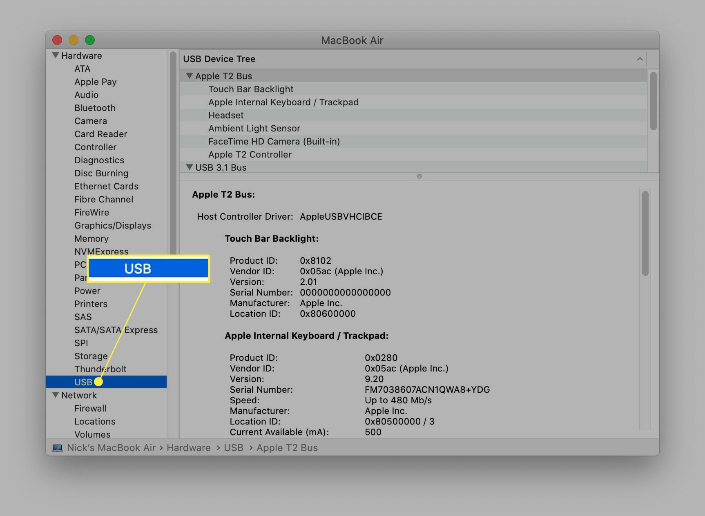Click the version value 9.20
The height and width of the screenshot is (516, 705).
pos(374,379)
